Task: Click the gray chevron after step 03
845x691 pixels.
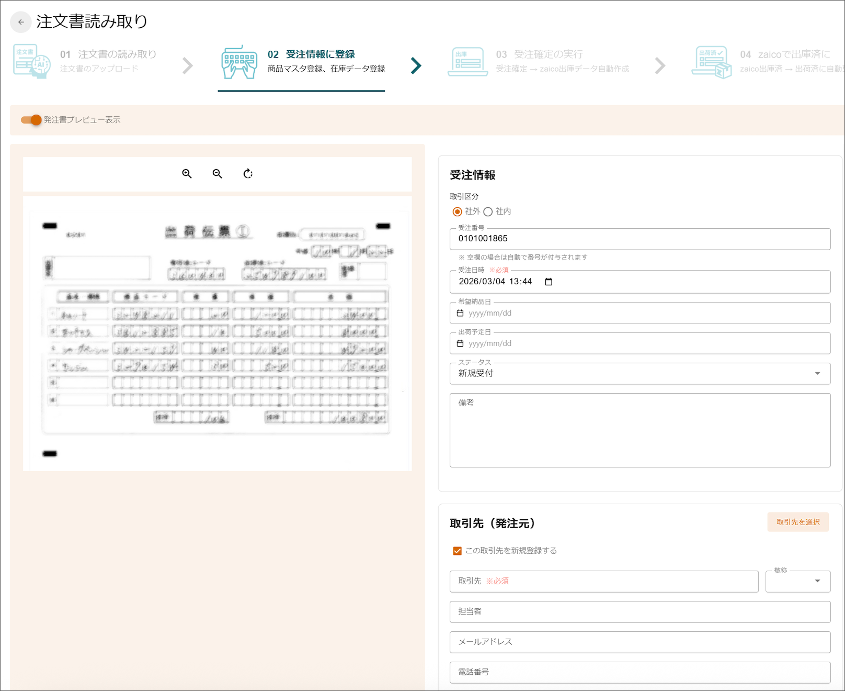Action: [x=660, y=65]
